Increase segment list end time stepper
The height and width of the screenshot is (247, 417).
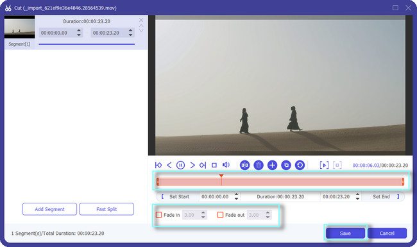click(x=131, y=31)
